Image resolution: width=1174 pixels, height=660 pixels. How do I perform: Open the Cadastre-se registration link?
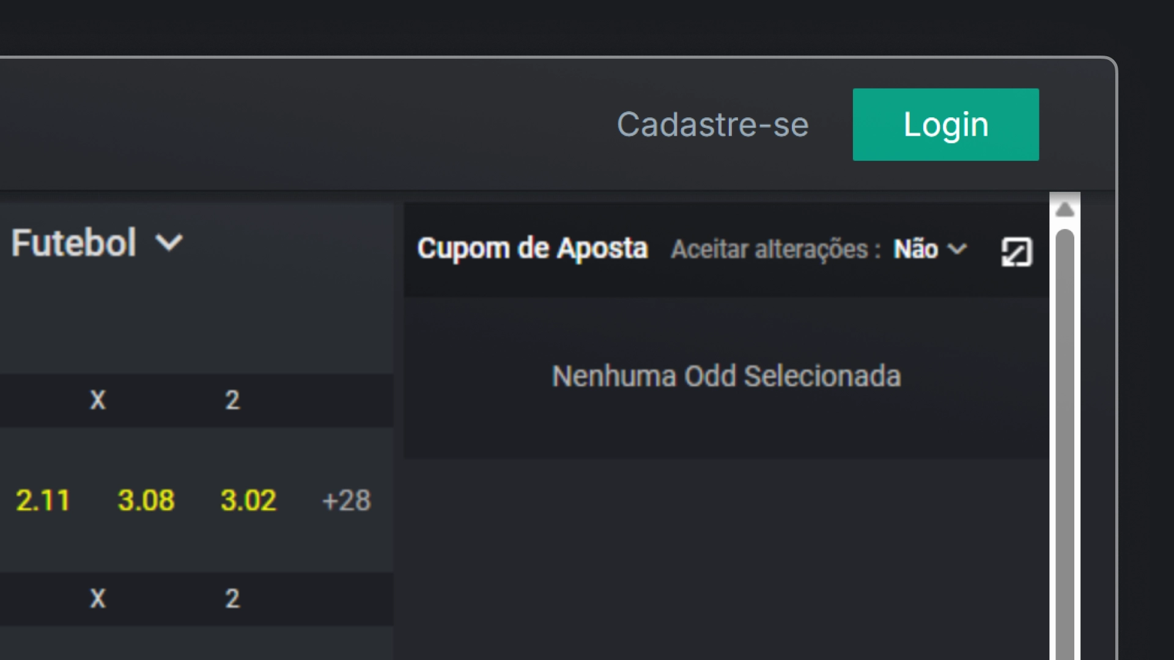[x=712, y=125]
